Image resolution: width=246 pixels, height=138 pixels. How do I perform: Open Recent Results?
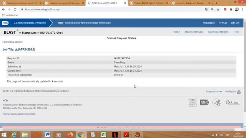(x=194, y=32)
